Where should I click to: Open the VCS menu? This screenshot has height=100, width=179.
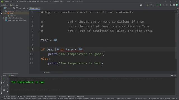click(51, 1)
